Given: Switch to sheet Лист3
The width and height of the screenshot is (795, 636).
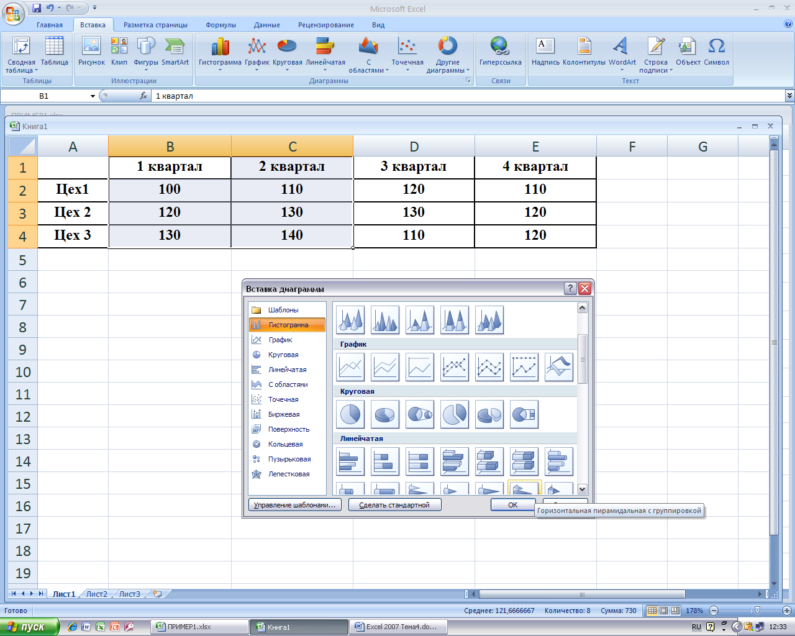Looking at the screenshot, I should (x=129, y=594).
